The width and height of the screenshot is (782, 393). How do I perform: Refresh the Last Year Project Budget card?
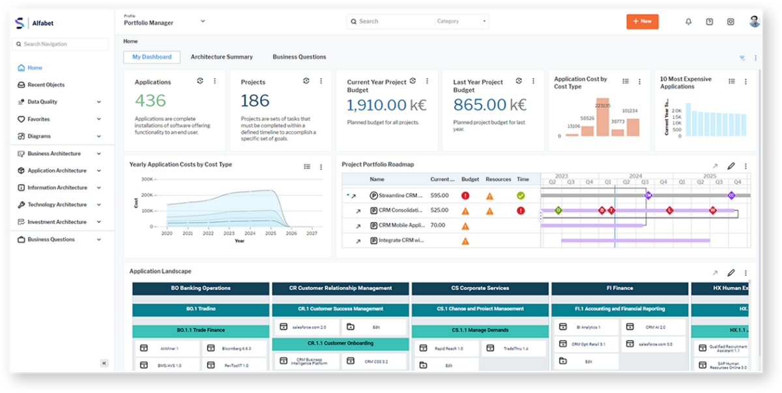click(519, 81)
